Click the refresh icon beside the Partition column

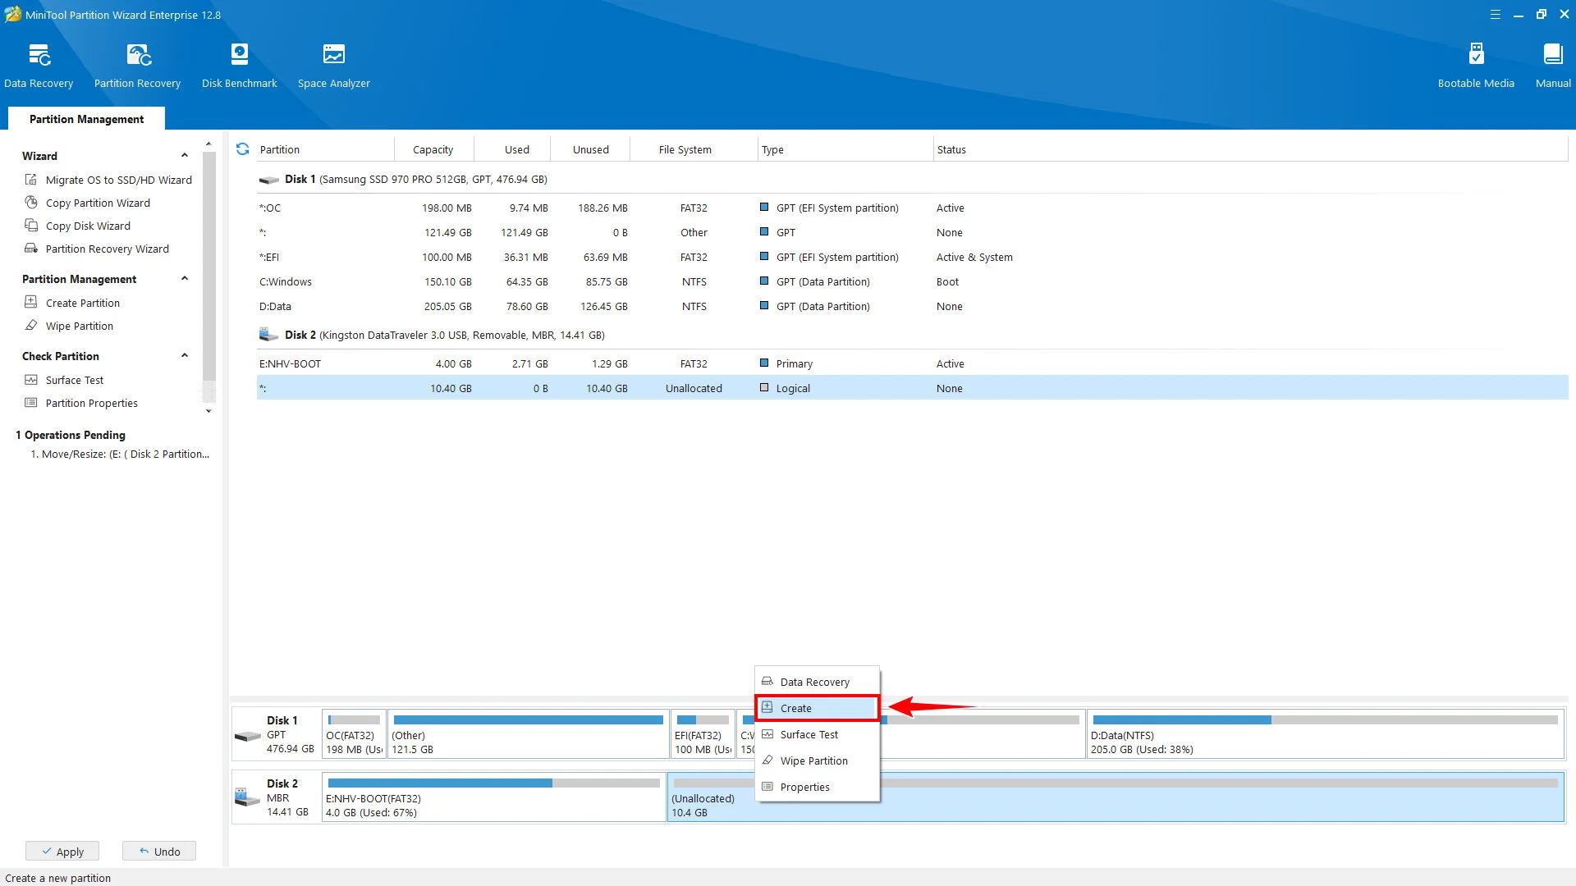coord(242,149)
